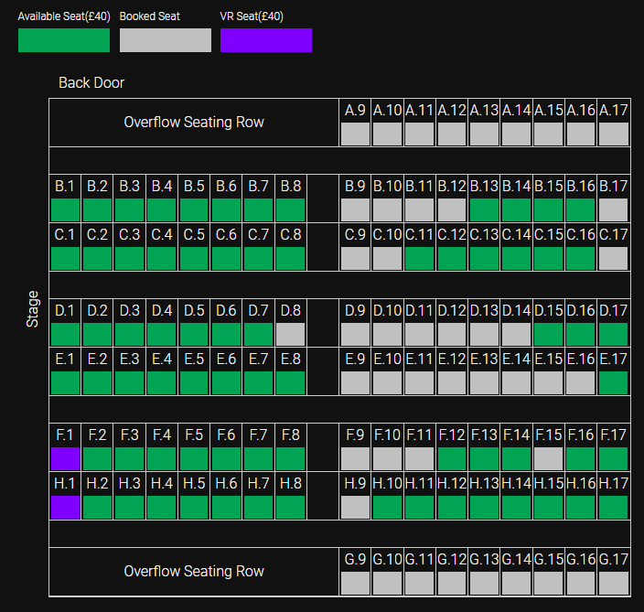Book available seat D.17

pyautogui.click(x=614, y=334)
